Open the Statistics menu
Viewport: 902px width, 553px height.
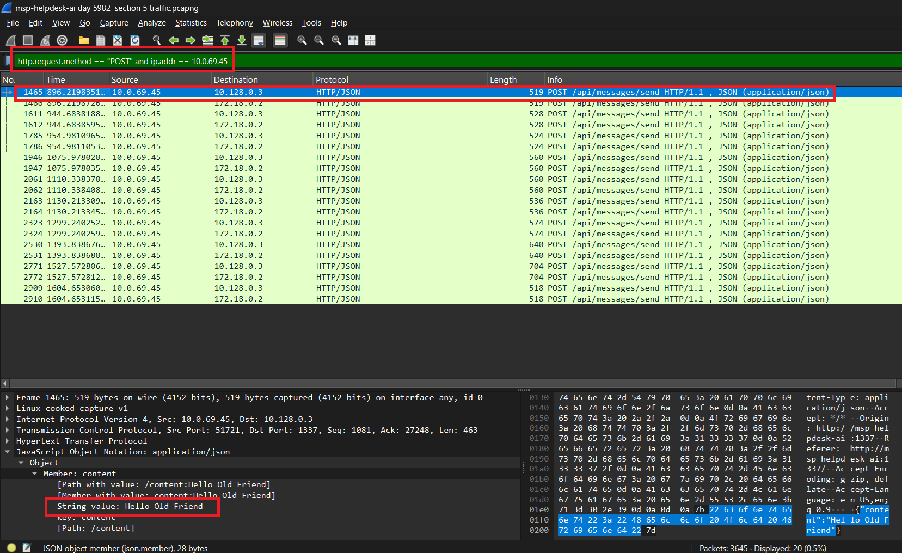tap(191, 23)
